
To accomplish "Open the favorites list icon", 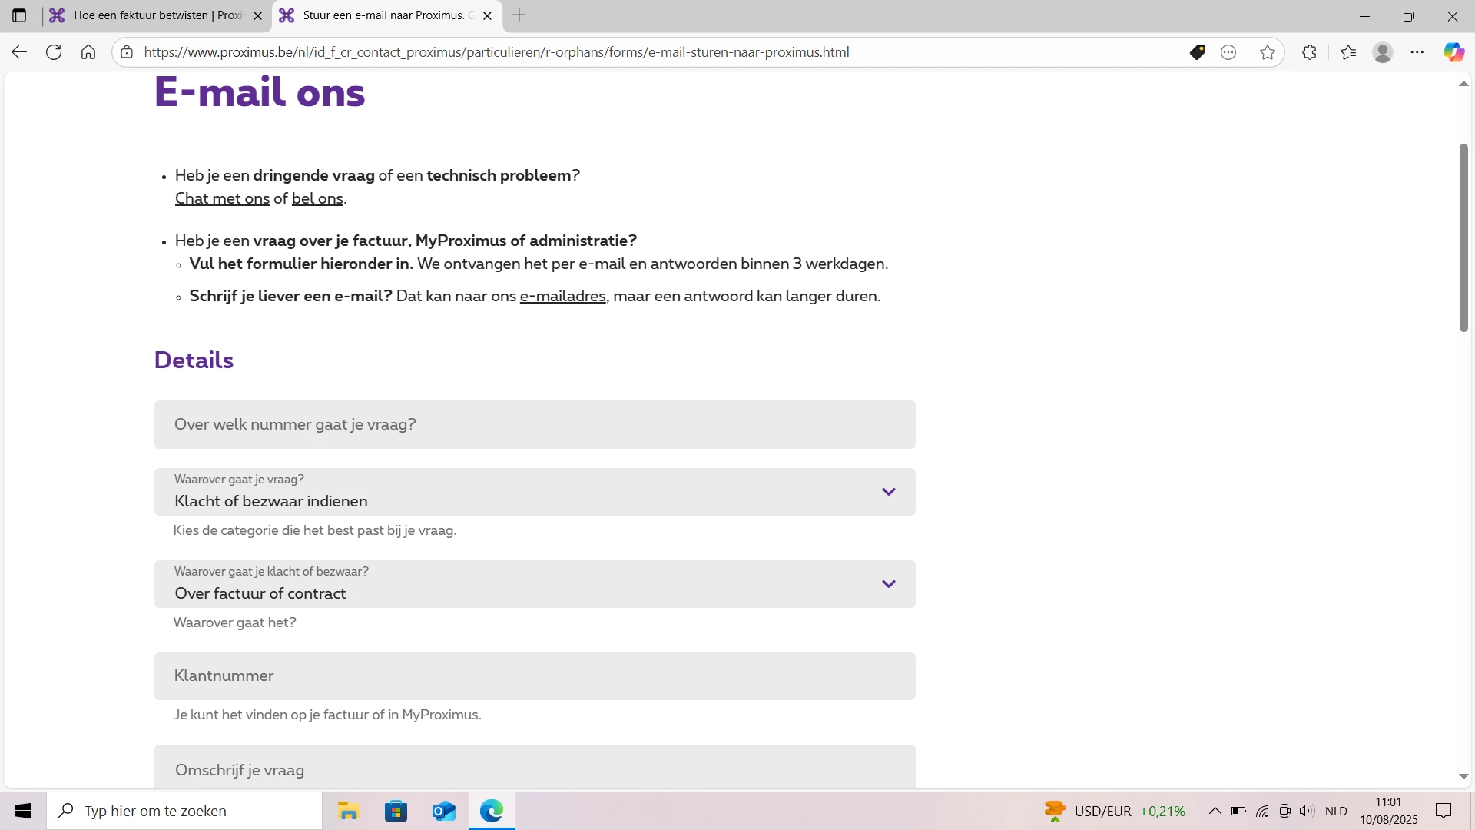I will [x=1348, y=52].
